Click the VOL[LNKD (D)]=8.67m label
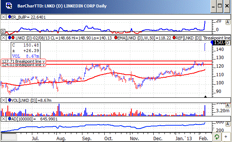Image resolution: width=232 pixels, height=142 pixels. (x=32, y=100)
